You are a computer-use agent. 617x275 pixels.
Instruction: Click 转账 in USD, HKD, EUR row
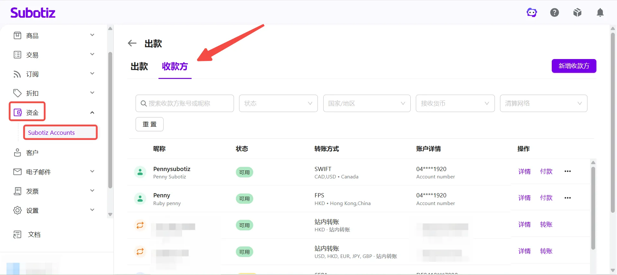[x=546, y=251]
